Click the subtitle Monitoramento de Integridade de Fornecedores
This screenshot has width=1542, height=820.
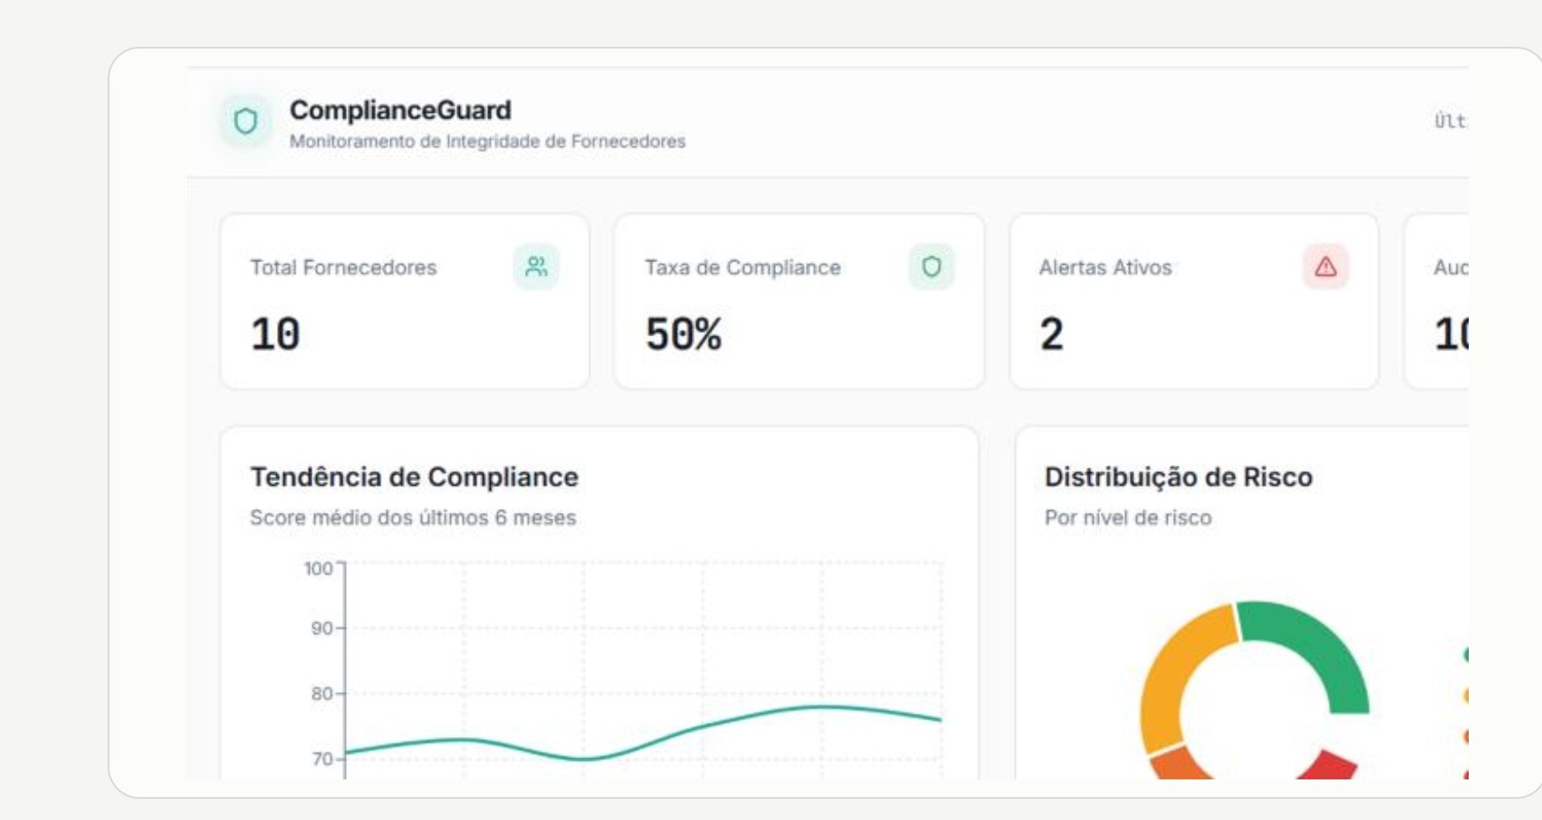pos(487,141)
